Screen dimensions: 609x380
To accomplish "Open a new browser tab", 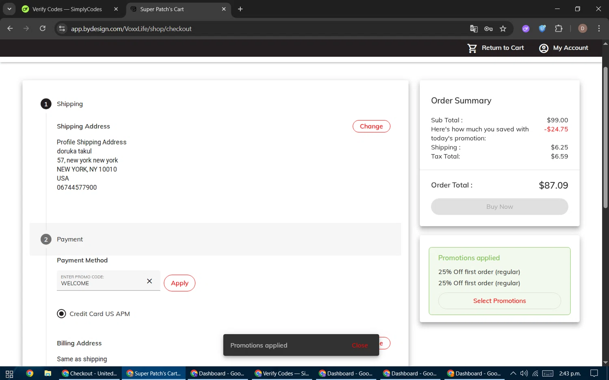I will click(x=240, y=9).
